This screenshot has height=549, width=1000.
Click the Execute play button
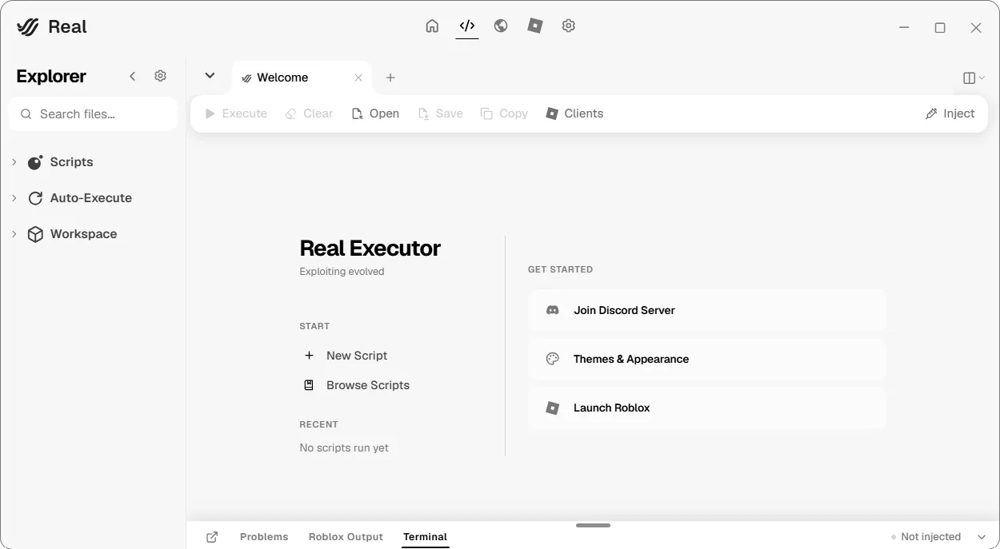(x=236, y=113)
